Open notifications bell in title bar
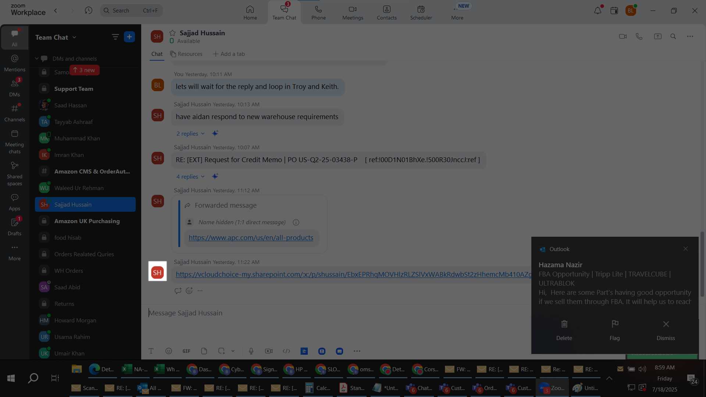Screen dimensions: 706x397 598,10
